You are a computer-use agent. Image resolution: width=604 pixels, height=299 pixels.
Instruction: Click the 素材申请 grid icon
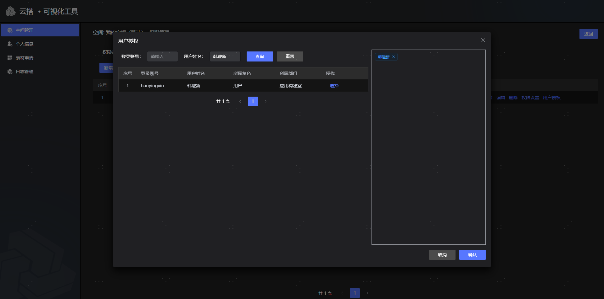(10, 58)
